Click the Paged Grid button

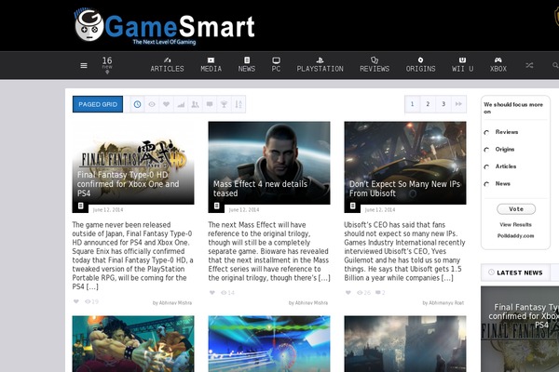(98, 104)
